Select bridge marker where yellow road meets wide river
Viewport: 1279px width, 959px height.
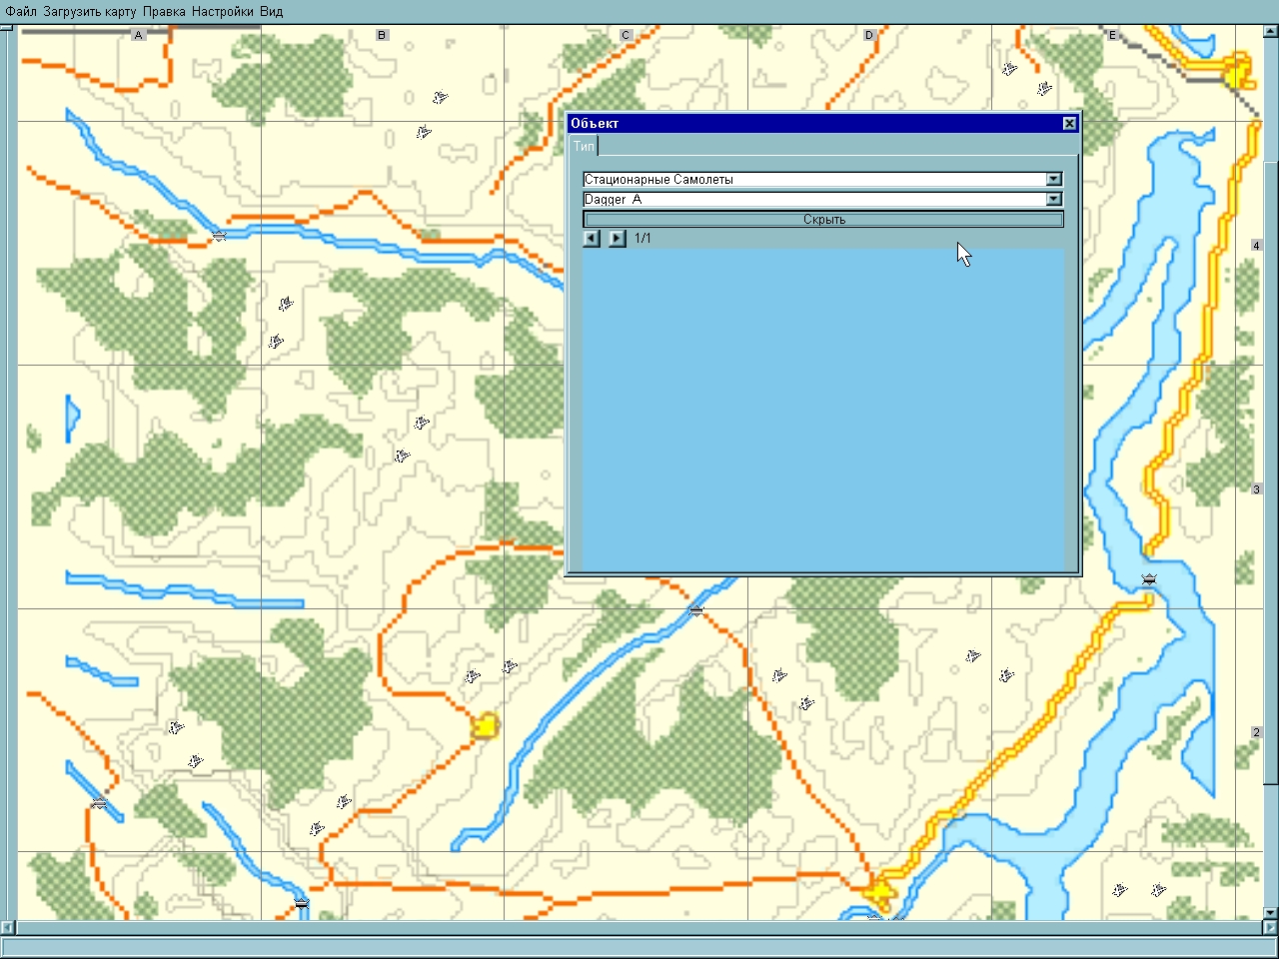coord(1149,579)
